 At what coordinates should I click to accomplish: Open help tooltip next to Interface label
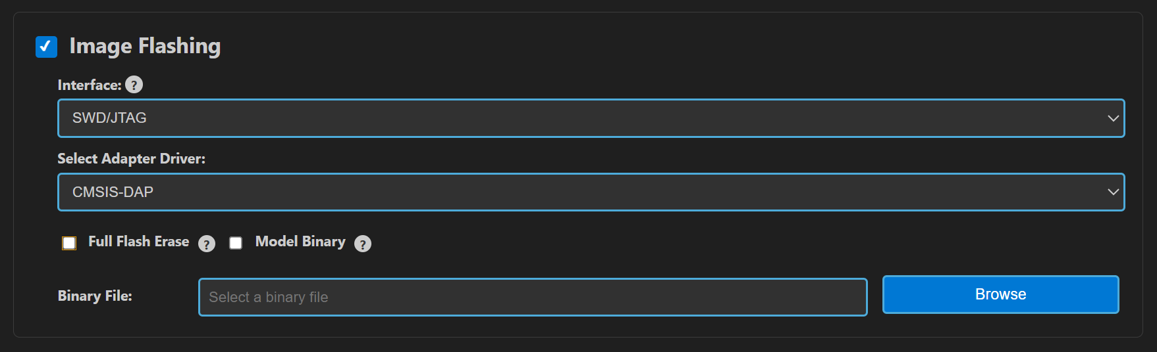134,85
